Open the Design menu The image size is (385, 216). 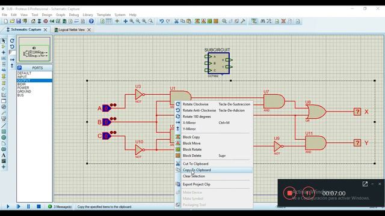coord(47,15)
